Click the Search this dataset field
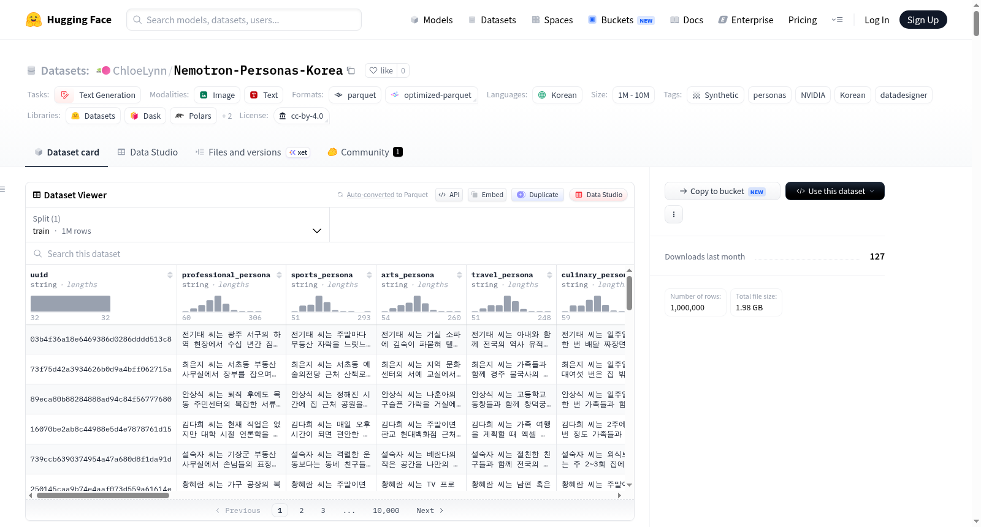The width and height of the screenshot is (981, 527). tap(330, 253)
